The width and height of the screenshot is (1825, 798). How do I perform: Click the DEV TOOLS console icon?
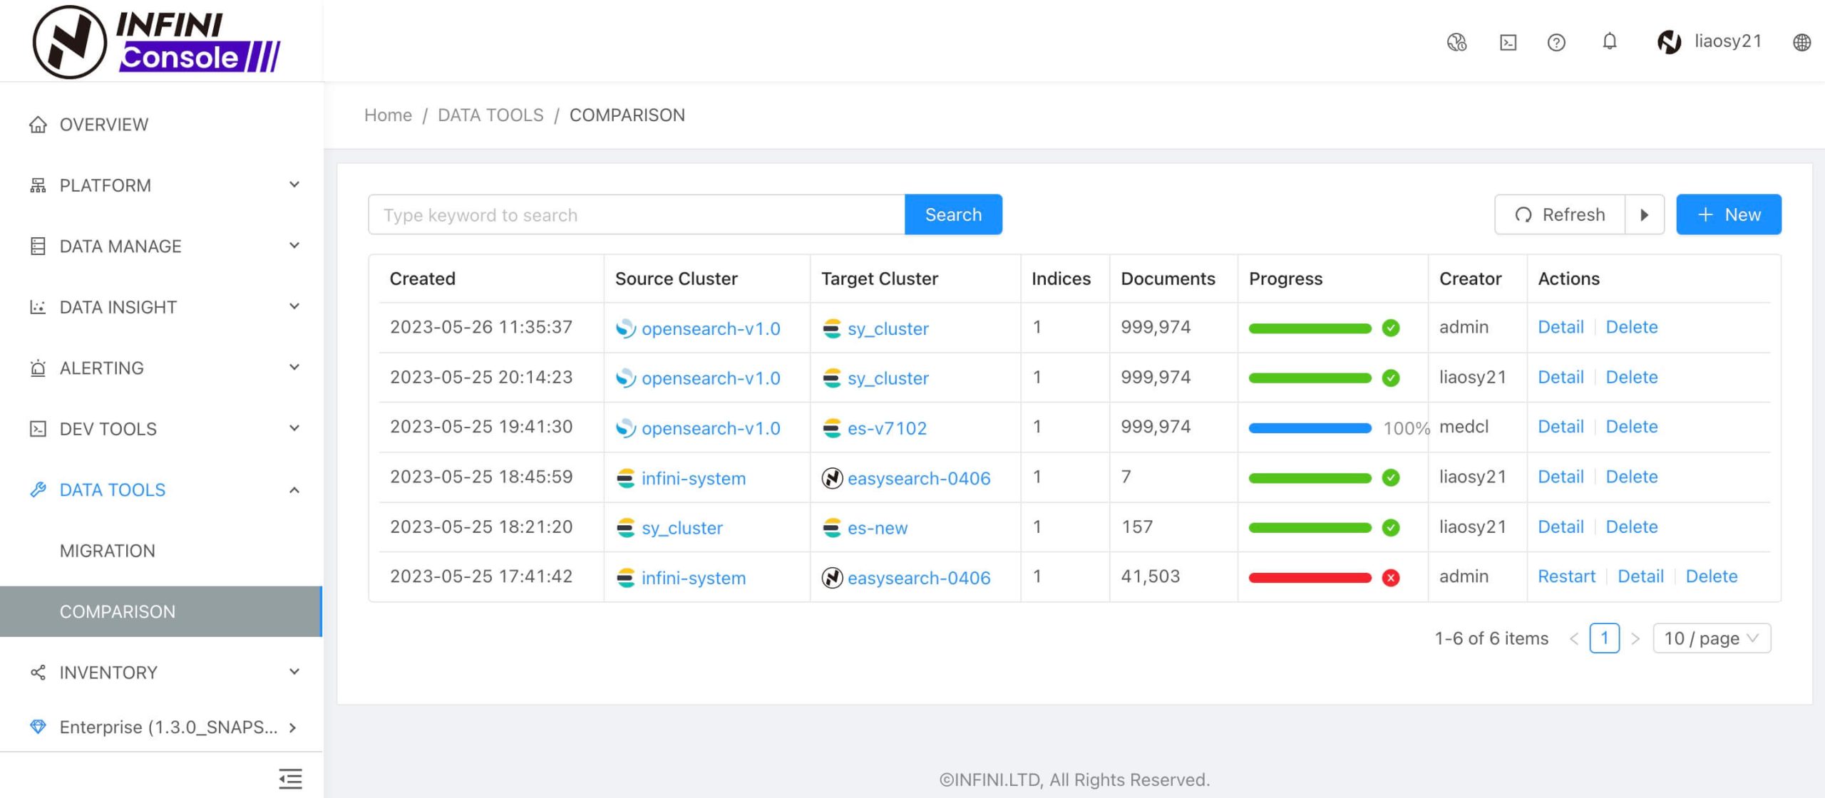[x=38, y=429]
